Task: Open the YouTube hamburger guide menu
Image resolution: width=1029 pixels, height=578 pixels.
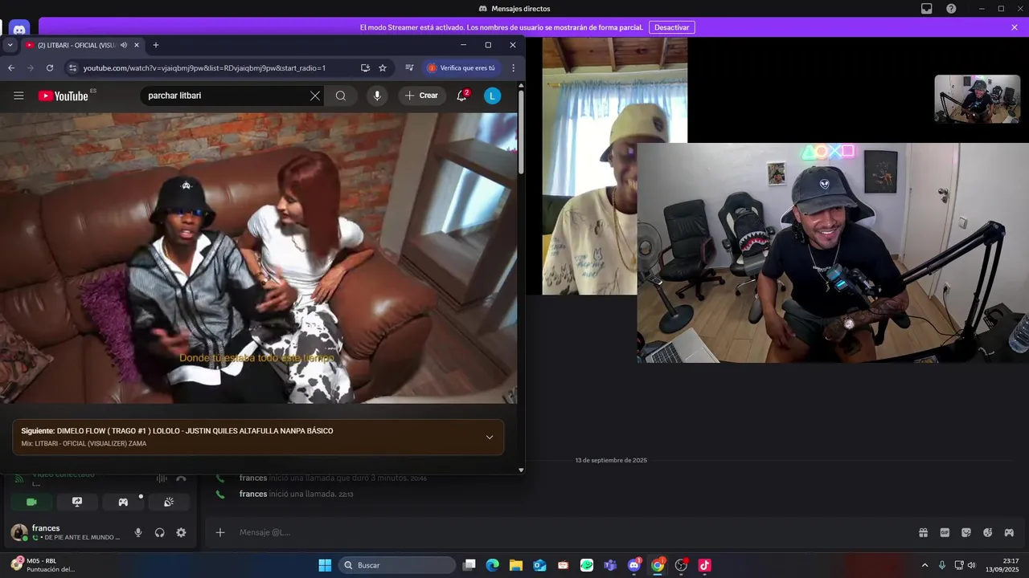Action: coord(18,96)
